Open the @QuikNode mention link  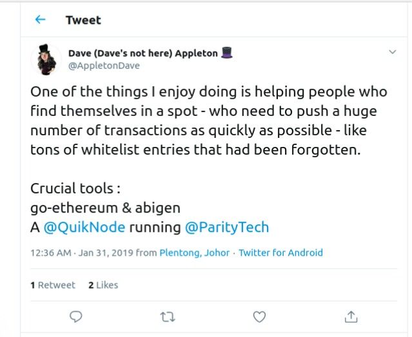pos(84,227)
